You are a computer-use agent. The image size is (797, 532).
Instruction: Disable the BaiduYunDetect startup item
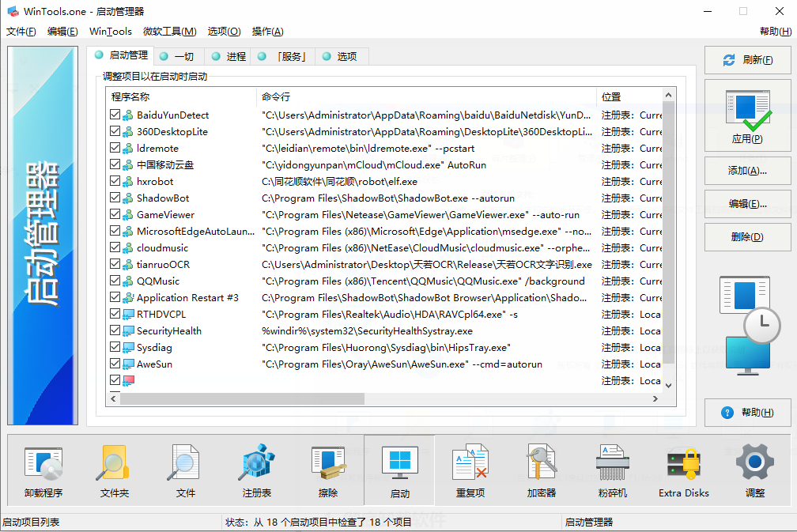115,115
